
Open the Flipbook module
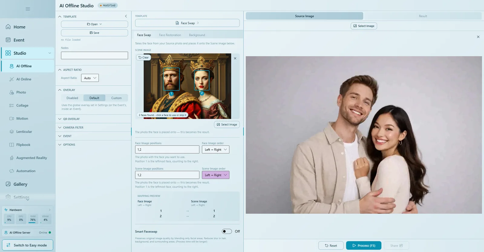tap(28, 145)
